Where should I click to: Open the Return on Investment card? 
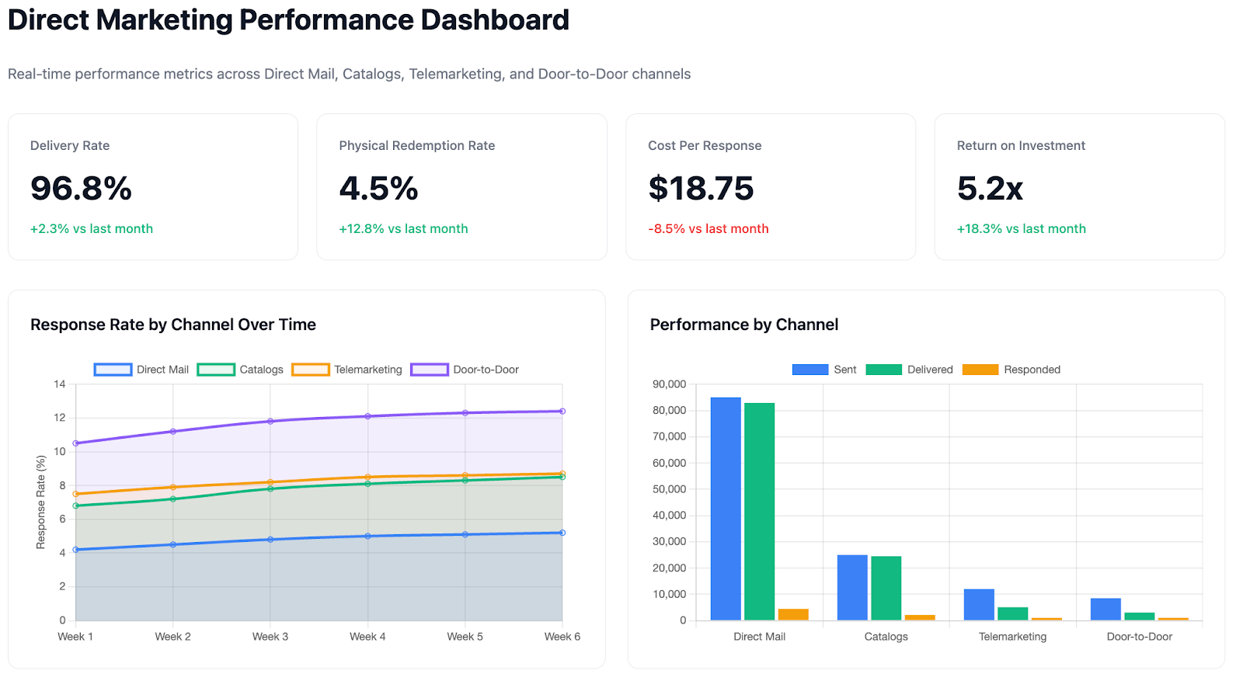(1079, 187)
